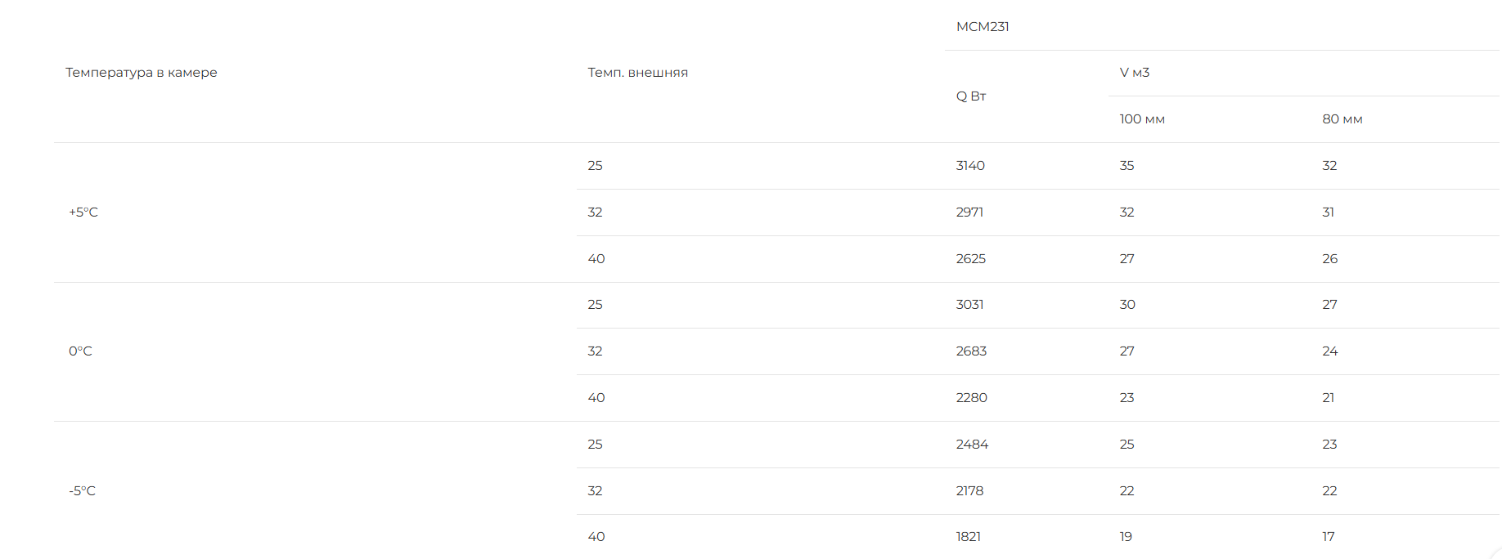The height and width of the screenshot is (559, 1502).
Task: Click the 'V м3' header cell
Action: point(1135,73)
